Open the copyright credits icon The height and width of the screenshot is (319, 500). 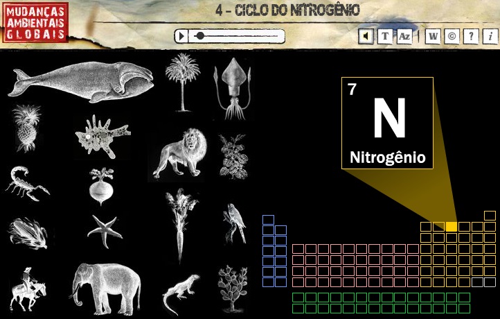452,36
